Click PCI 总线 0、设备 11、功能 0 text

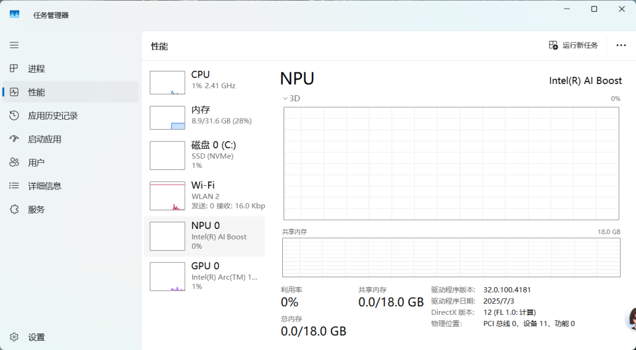coord(529,324)
